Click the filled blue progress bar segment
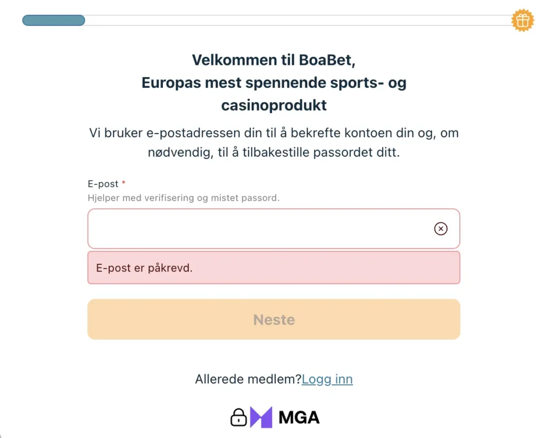This screenshot has width=545, height=438. click(x=53, y=21)
